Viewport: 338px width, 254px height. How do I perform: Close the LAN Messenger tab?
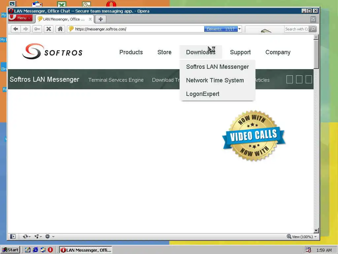[90, 19]
